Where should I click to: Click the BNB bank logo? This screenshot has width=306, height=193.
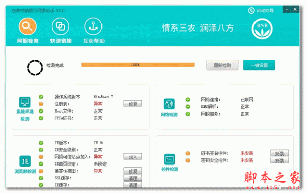262,29
